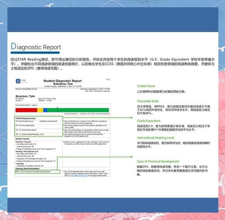Screen dimensions: 225x220
Task: Click the 'Domain Scores' section header
Action: tap(22, 139)
